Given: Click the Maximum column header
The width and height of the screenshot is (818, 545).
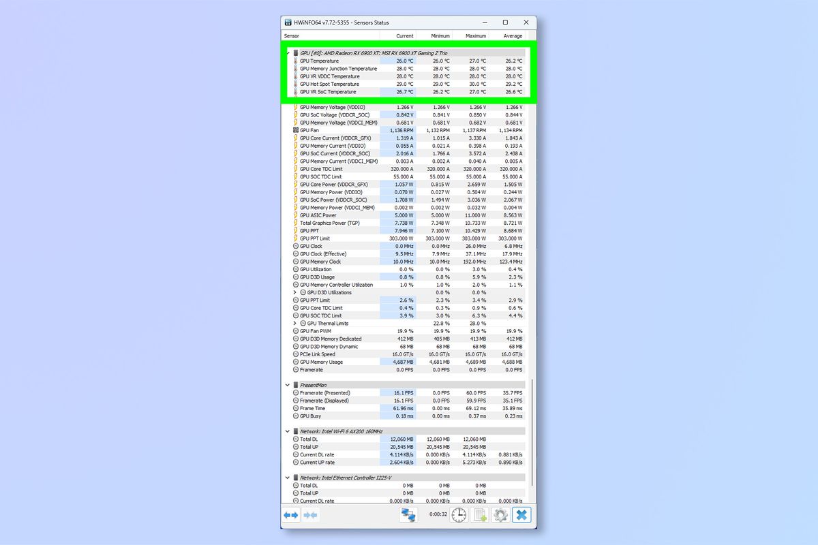Looking at the screenshot, I should coord(474,35).
